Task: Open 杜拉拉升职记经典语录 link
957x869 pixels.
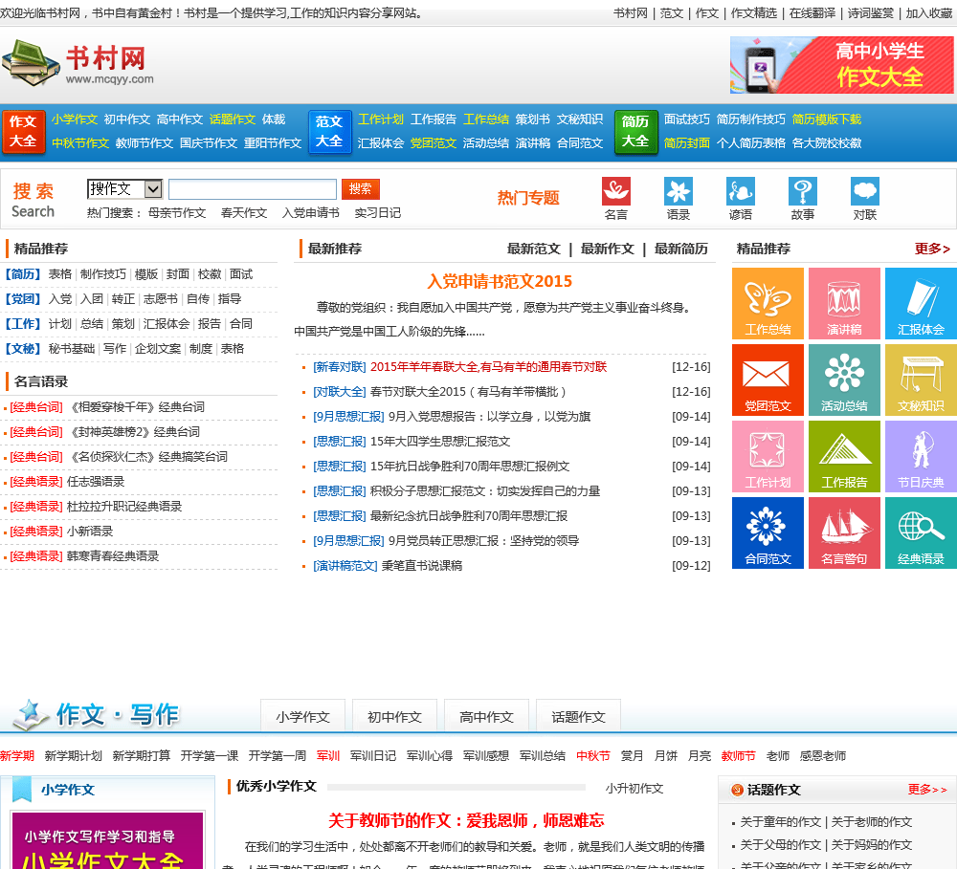Action: click(124, 506)
